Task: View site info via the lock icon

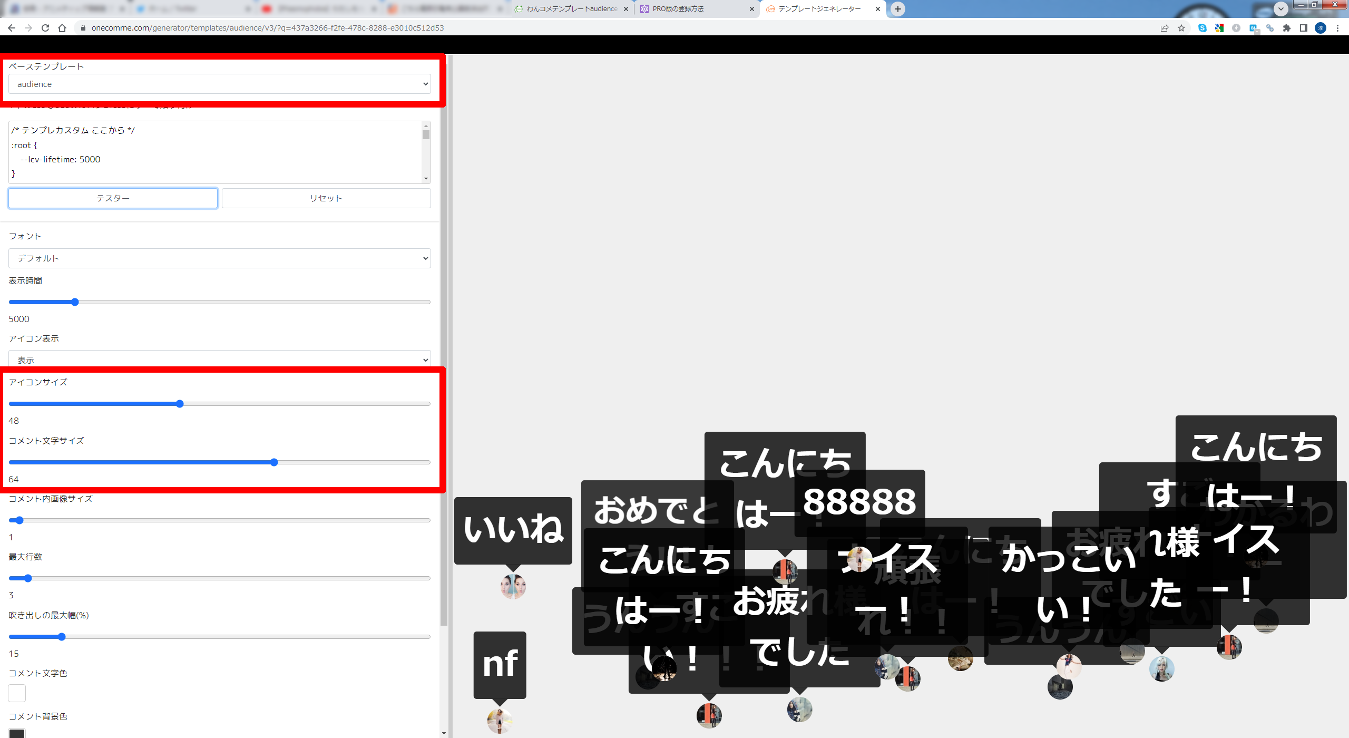Action: [83, 28]
